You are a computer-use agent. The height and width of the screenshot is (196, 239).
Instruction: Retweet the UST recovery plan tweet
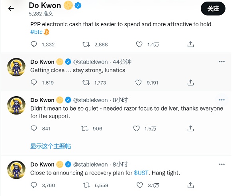pos(86,185)
